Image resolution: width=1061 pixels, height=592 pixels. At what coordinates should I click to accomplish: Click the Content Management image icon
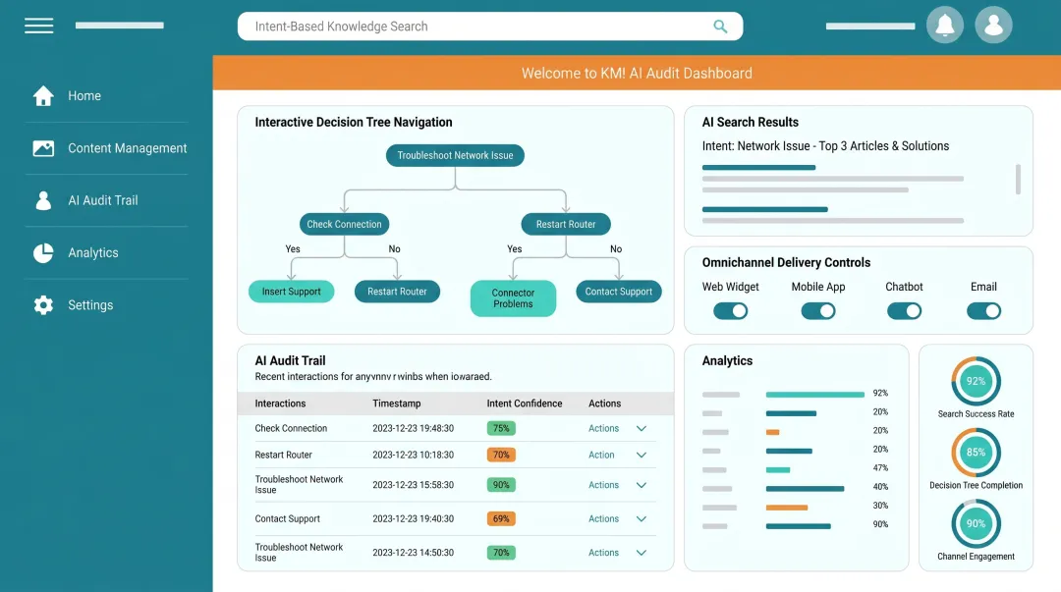pos(43,148)
